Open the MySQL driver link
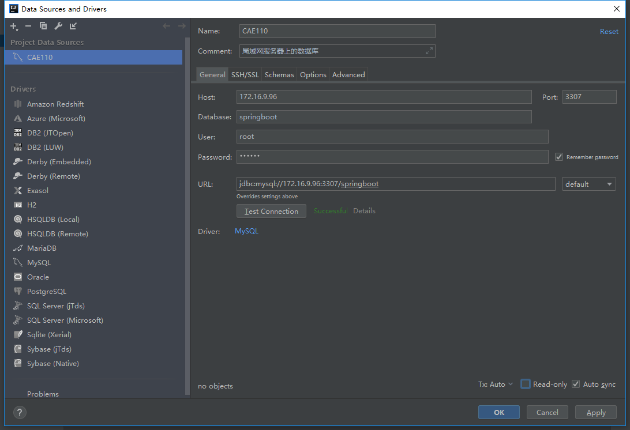Image resolution: width=630 pixels, height=430 pixels. (247, 231)
